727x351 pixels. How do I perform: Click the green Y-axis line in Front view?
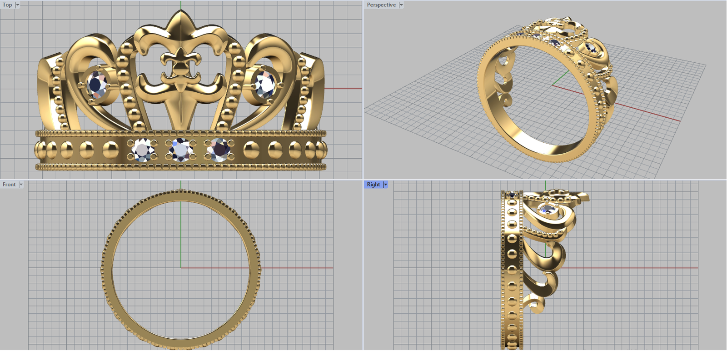181,232
